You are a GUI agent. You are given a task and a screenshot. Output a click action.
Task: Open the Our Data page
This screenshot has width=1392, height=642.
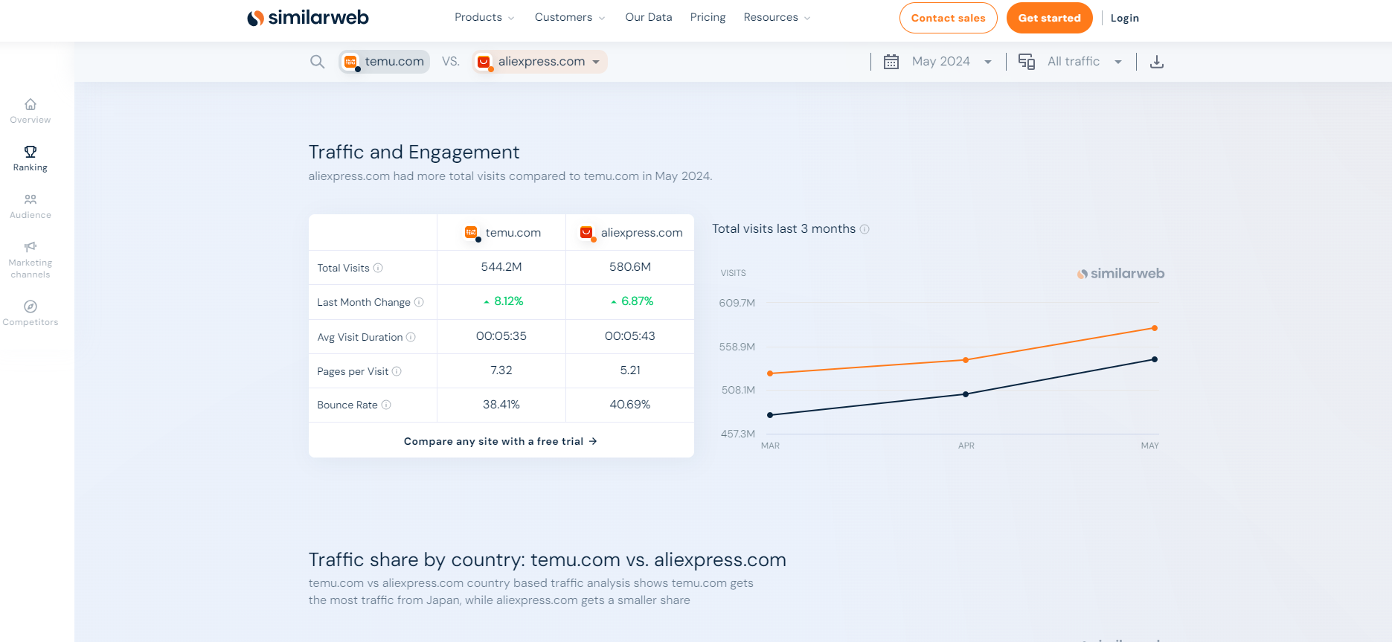(649, 17)
